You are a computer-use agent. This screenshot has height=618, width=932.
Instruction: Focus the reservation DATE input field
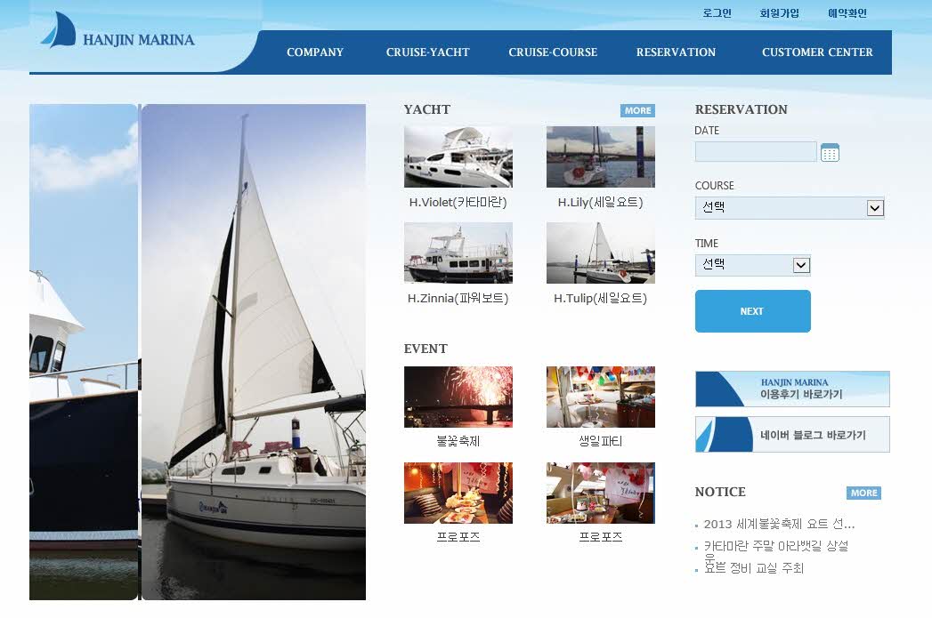tap(756, 152)
